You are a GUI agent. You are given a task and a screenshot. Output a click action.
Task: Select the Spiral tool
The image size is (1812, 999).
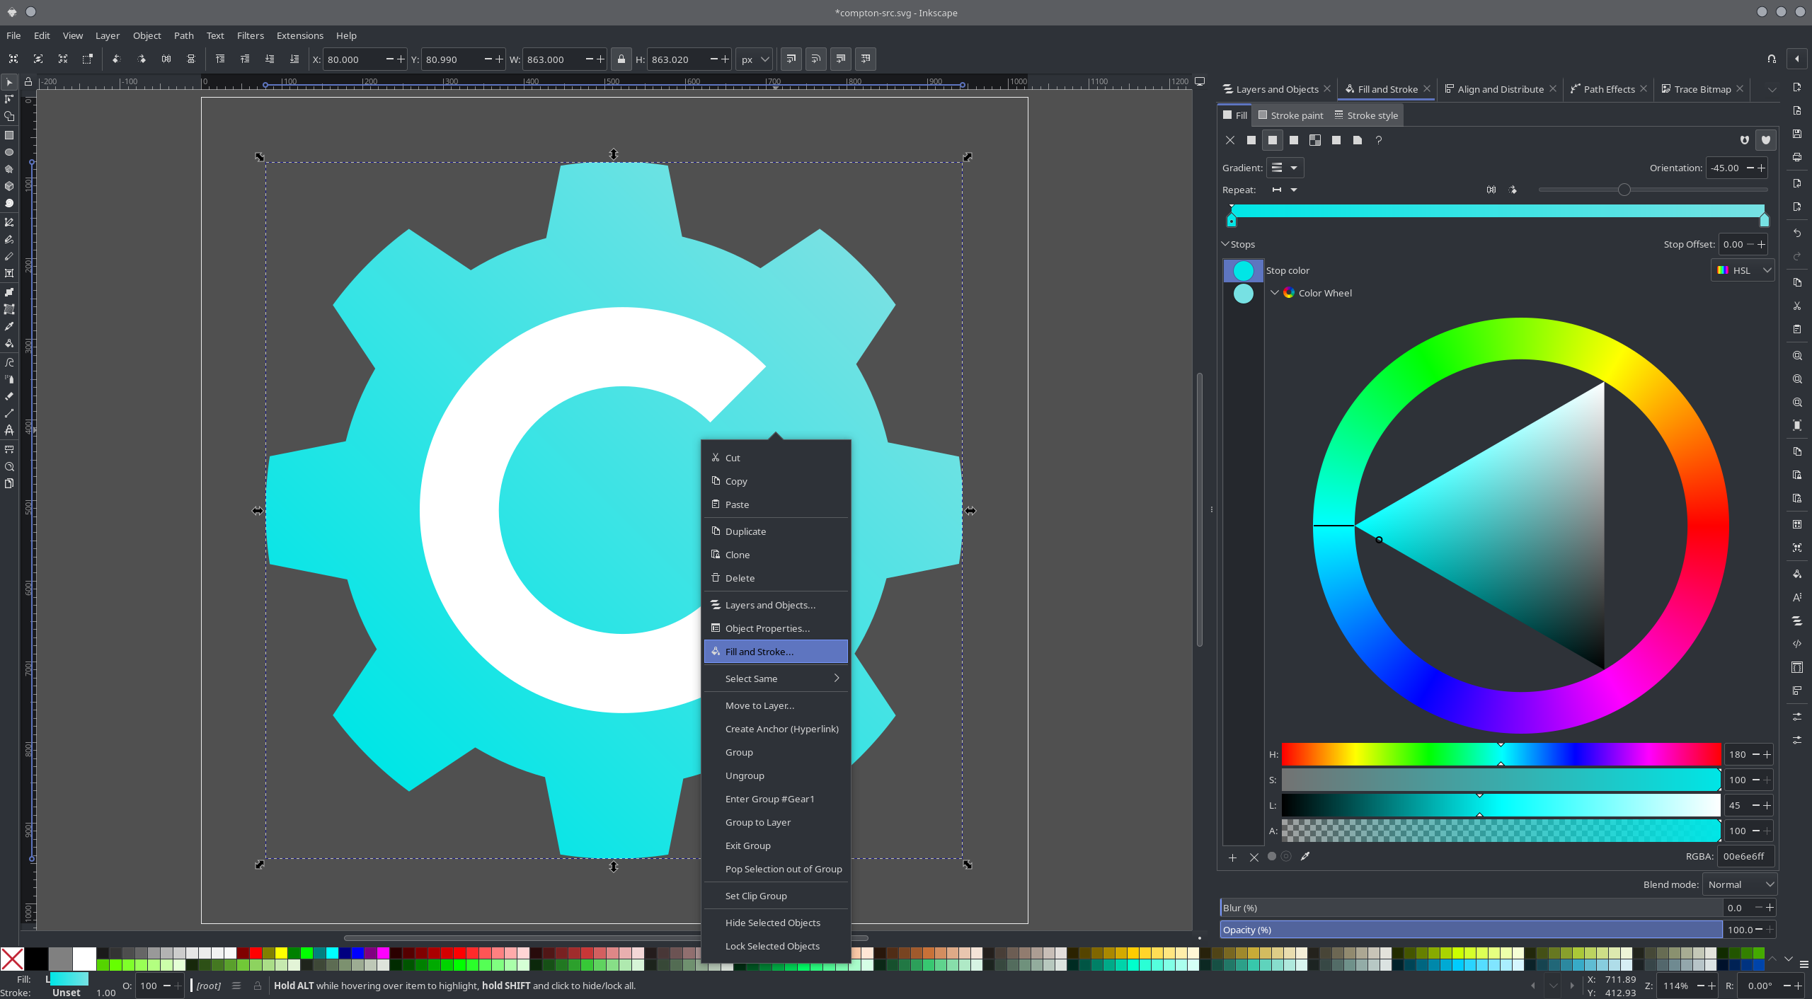[x=9, y=204]
